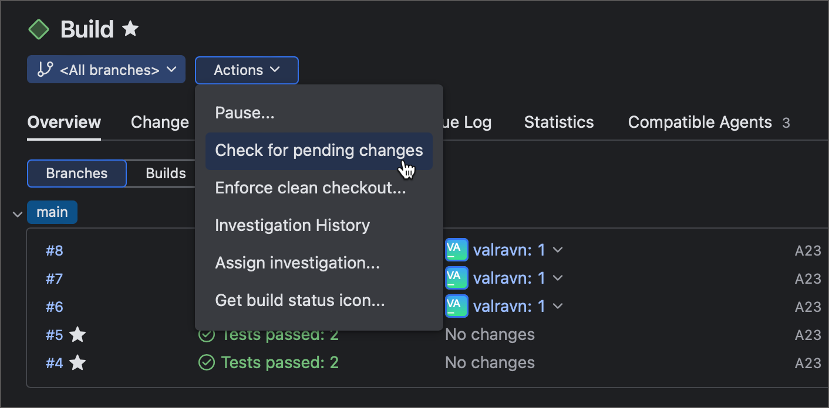
Task: Click the green diamond build status icon
Action: click(x=39, y=28)
